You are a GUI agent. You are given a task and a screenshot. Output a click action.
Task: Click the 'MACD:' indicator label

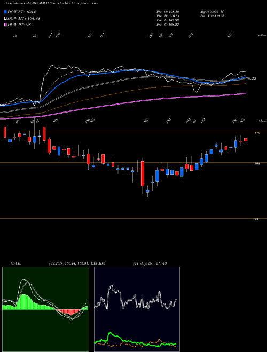[x=15, y=263]
